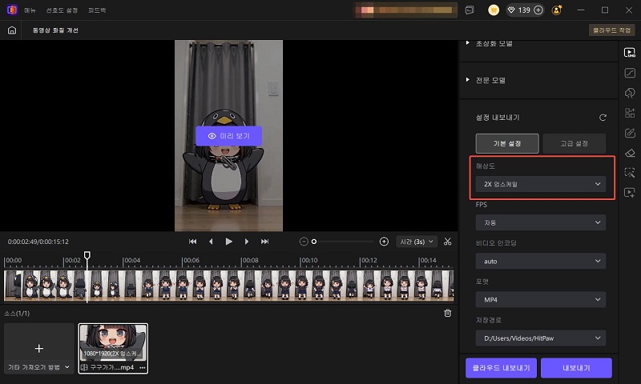
Task: Click 클라우드 내보내기 cloud export button
Action: coord(502,368)
